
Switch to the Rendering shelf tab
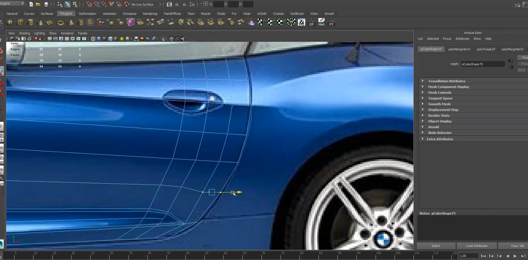click(150, 14)
